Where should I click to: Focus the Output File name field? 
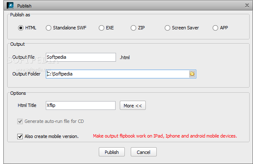point(81,57)
